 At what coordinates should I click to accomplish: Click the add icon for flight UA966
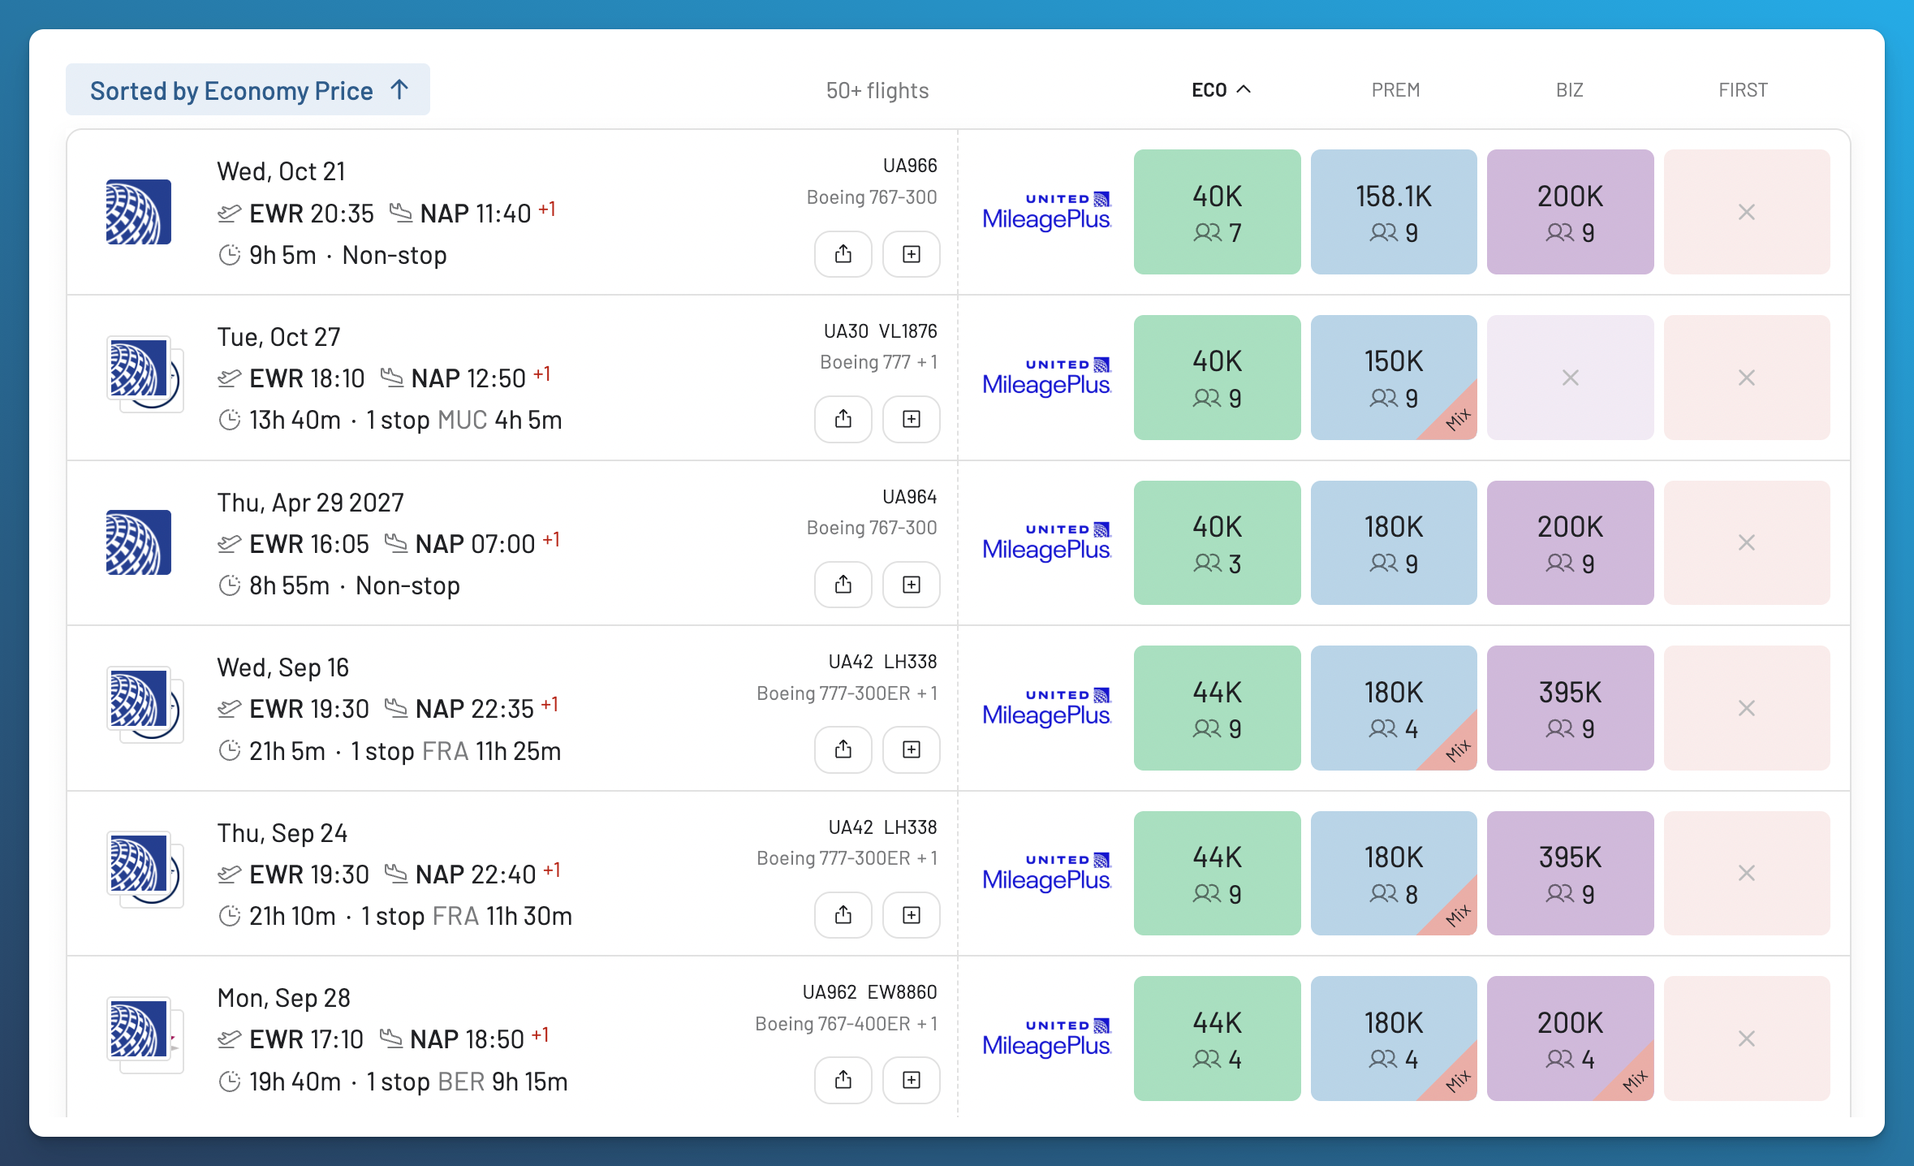[x=912, y=254]
